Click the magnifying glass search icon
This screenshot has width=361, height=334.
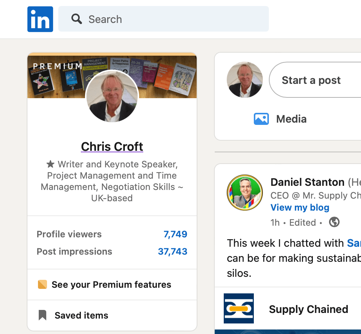pyautogui.click(x=77, y=19)
